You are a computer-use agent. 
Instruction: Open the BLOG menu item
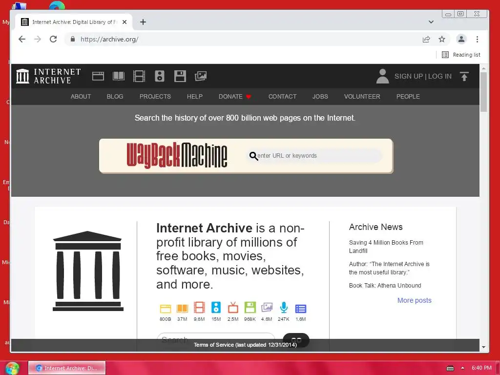(x=115, y=96)
